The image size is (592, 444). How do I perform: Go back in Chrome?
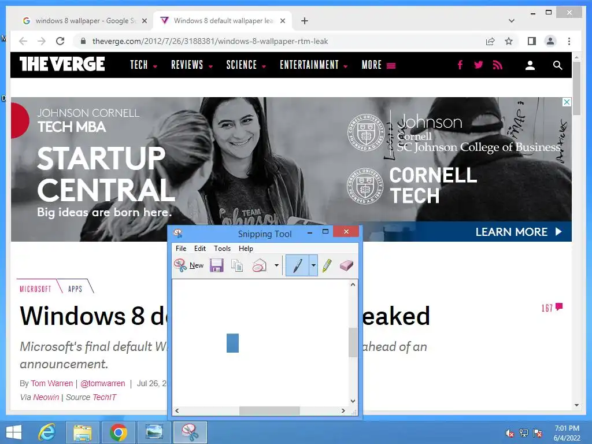[x=23, y=41]
